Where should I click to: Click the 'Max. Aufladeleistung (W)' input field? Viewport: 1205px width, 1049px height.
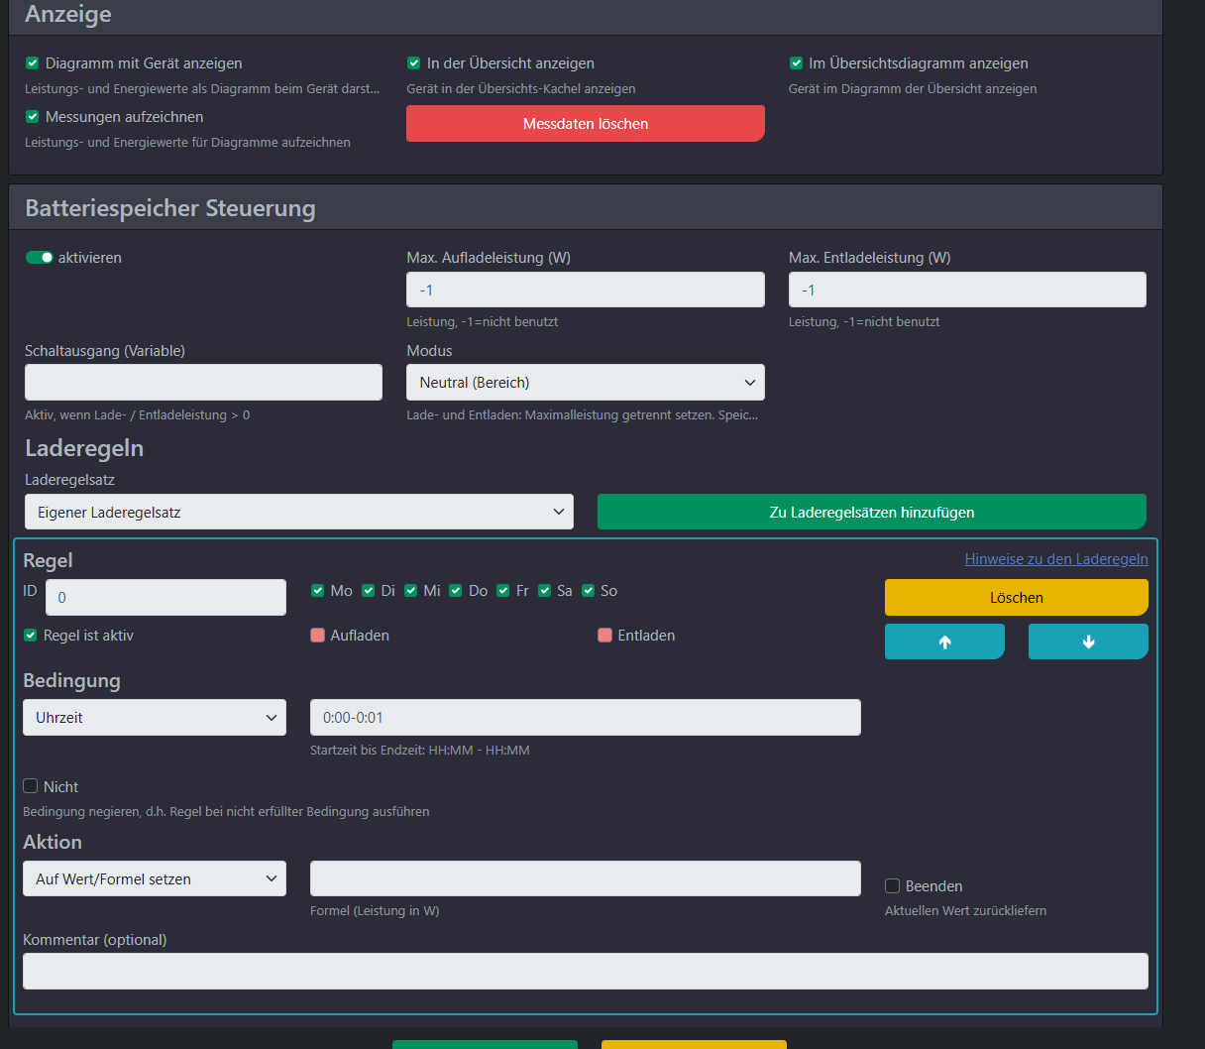[585, 291]
